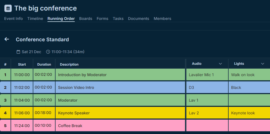Click the calendar icon next to Sat 21 Dec
Screen dimensions: 270x134
click(18, 52)
